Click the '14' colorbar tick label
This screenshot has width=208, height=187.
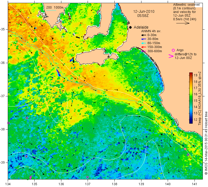coord(196,107)
